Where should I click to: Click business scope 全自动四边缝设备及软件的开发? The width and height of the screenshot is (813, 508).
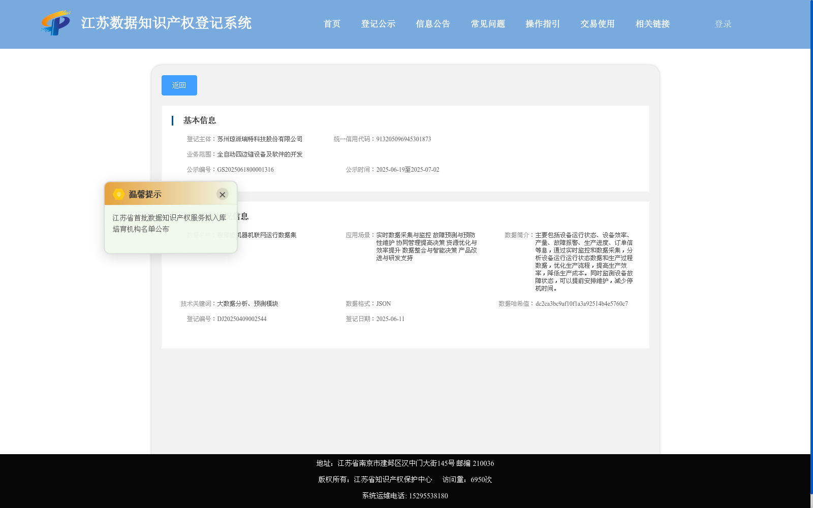(x=260, y=154)
